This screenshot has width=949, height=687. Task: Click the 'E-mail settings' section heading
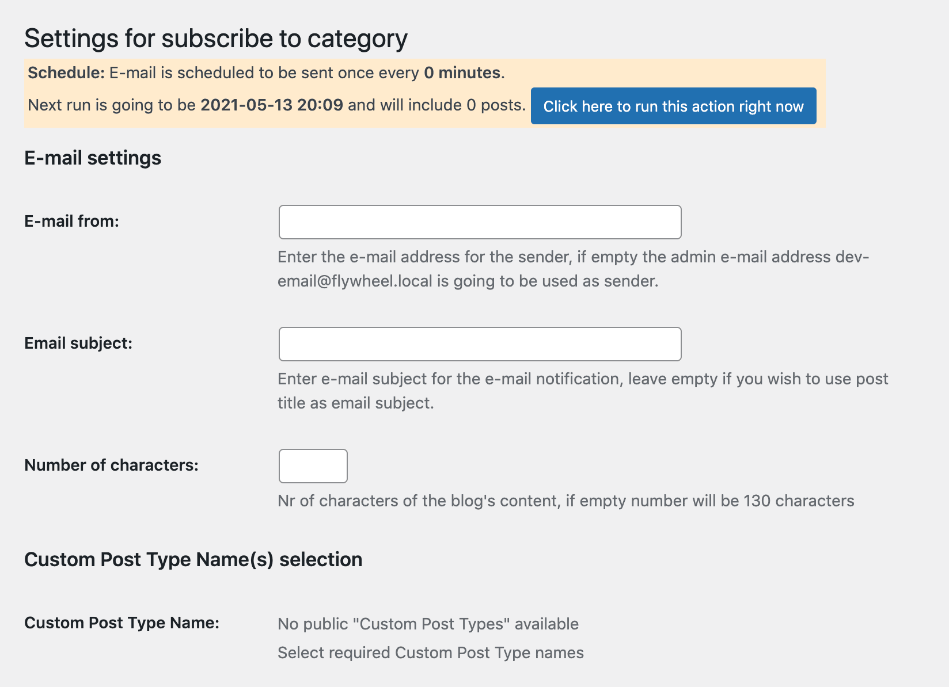pos(92,158)
